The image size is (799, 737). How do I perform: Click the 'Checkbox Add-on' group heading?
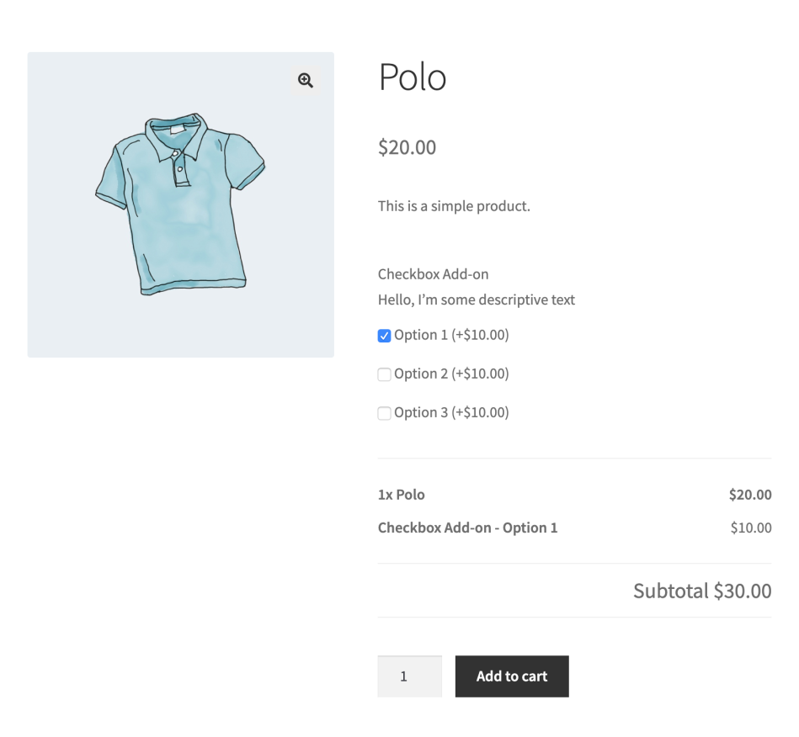click(433, 274)
